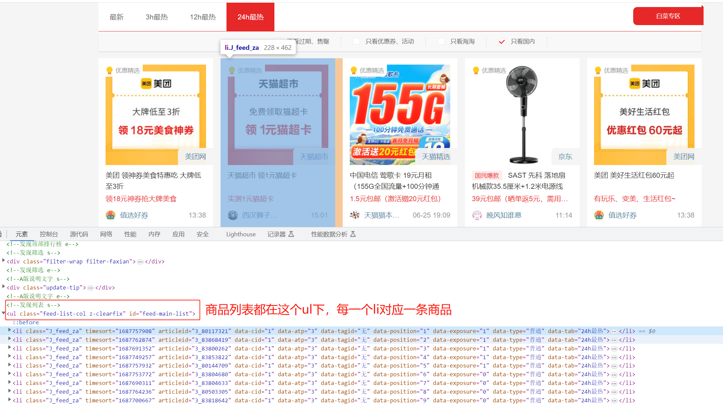
Task: Open the DevTools 控制台 panel tab
Action: click(49, 234)
